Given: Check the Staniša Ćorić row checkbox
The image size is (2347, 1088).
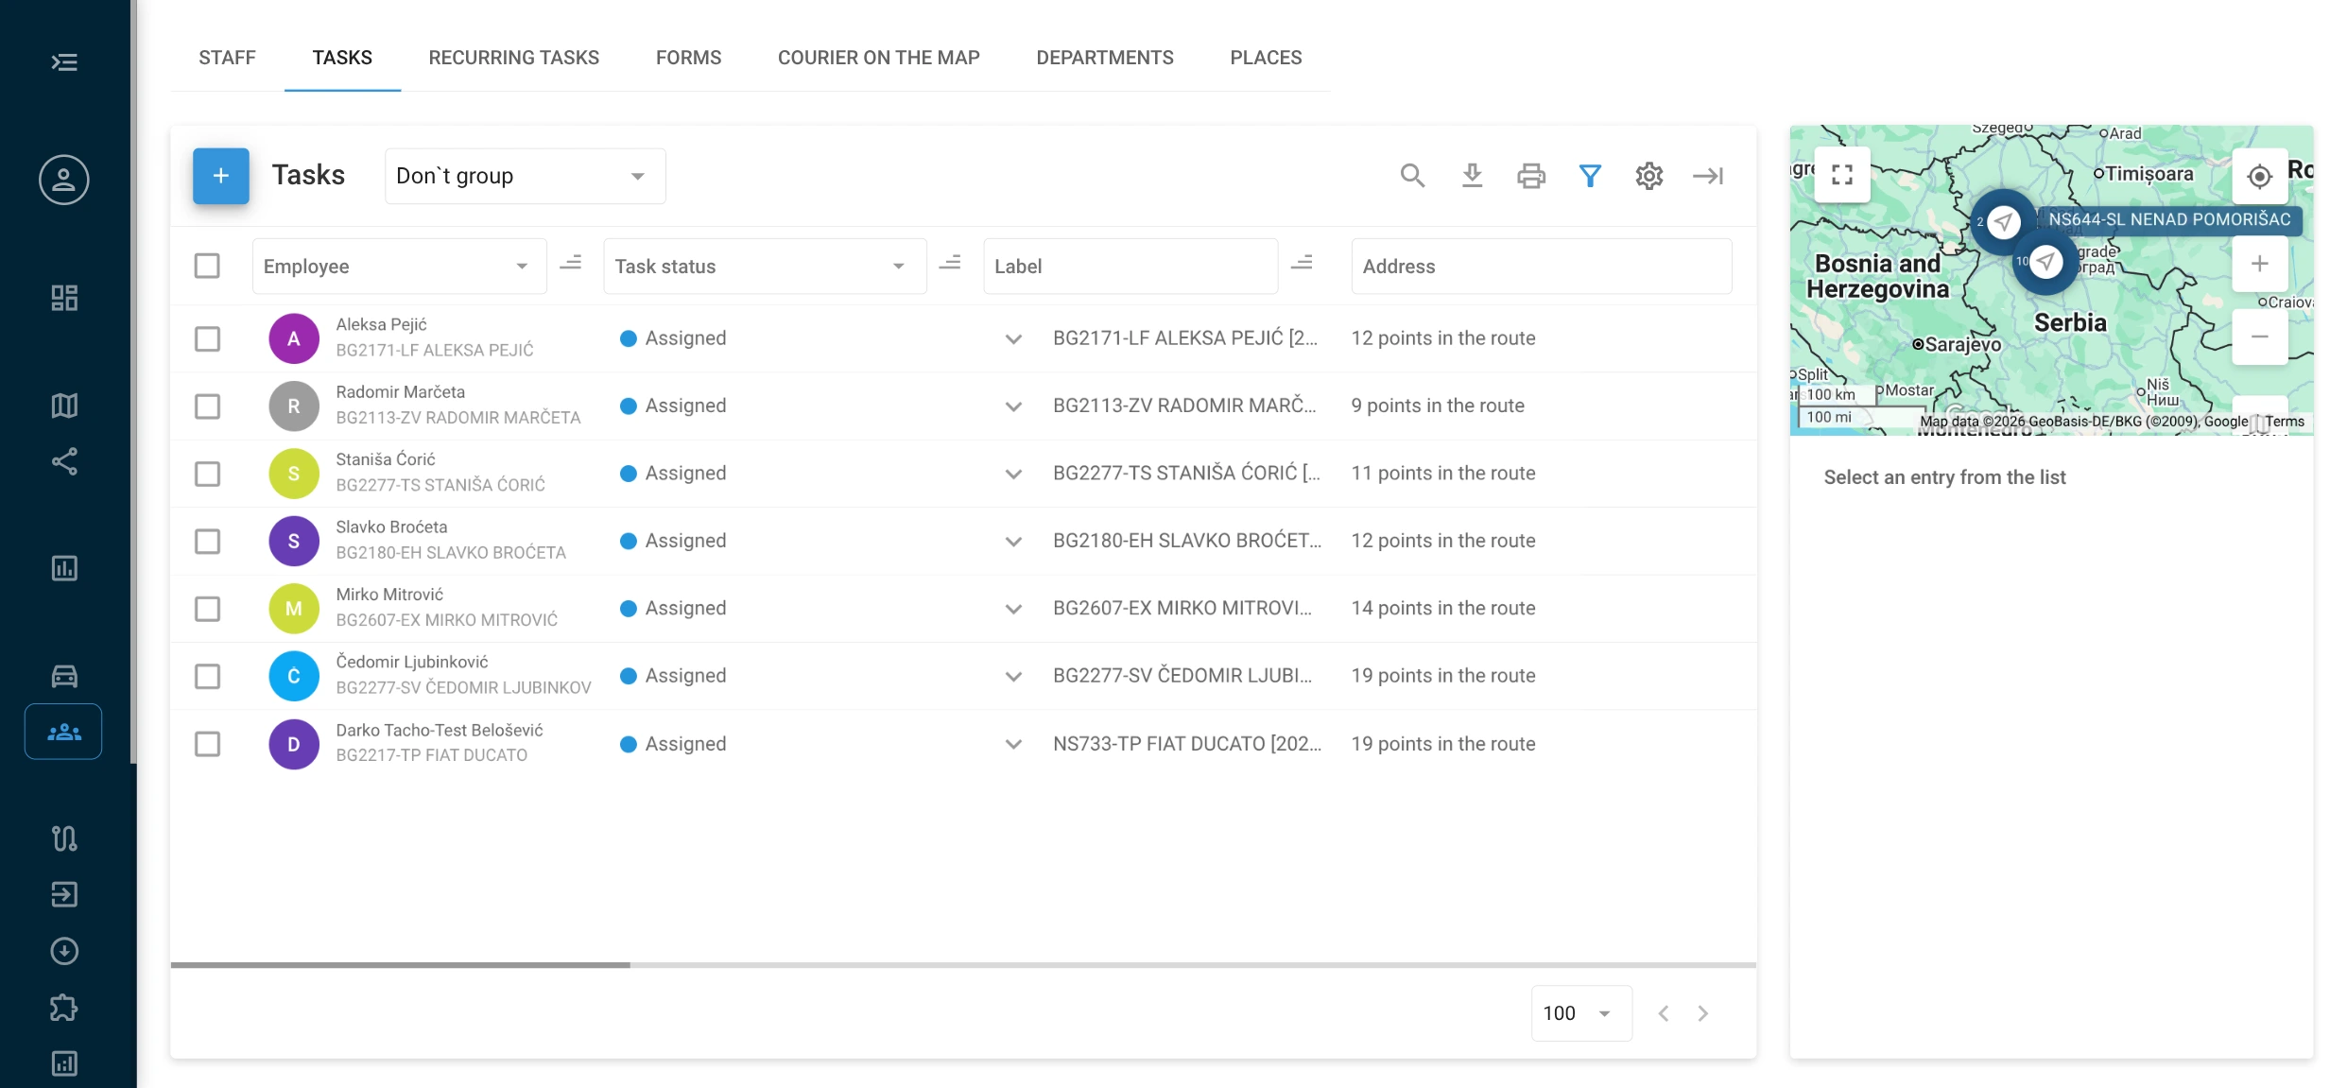Looking at the screenshot, I should (x=207, y=474).
